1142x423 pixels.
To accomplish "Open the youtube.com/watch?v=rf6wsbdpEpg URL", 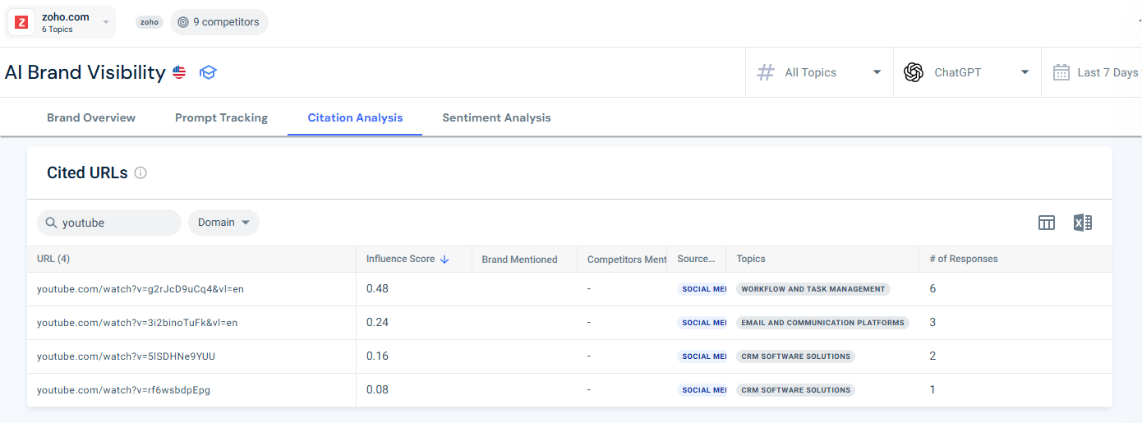I will [x=123, y=390].
